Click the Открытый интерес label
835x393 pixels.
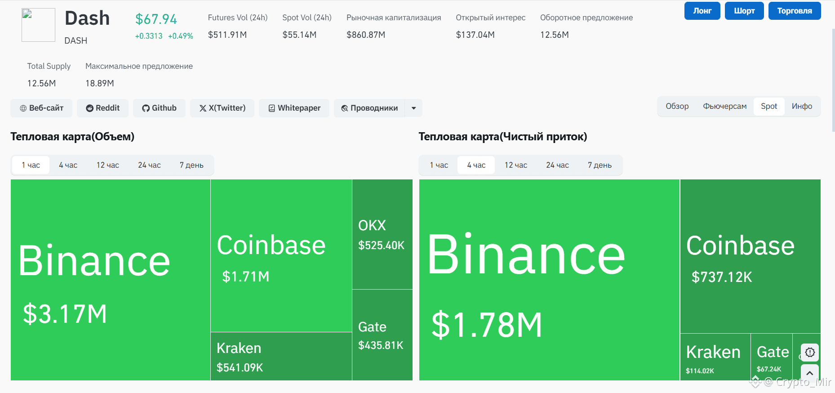click(491, 18)
